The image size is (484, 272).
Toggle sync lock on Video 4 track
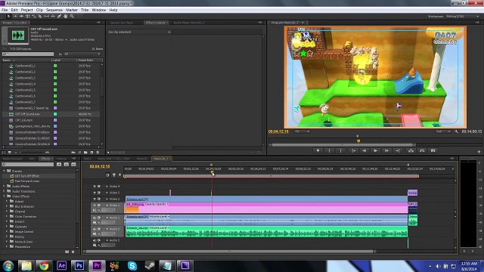[x=99, y=187]
